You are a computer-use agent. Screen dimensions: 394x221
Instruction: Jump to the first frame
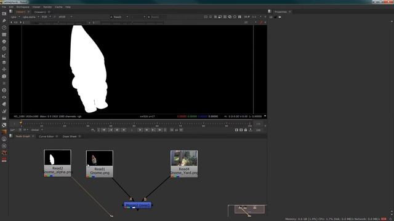[103, 130]
